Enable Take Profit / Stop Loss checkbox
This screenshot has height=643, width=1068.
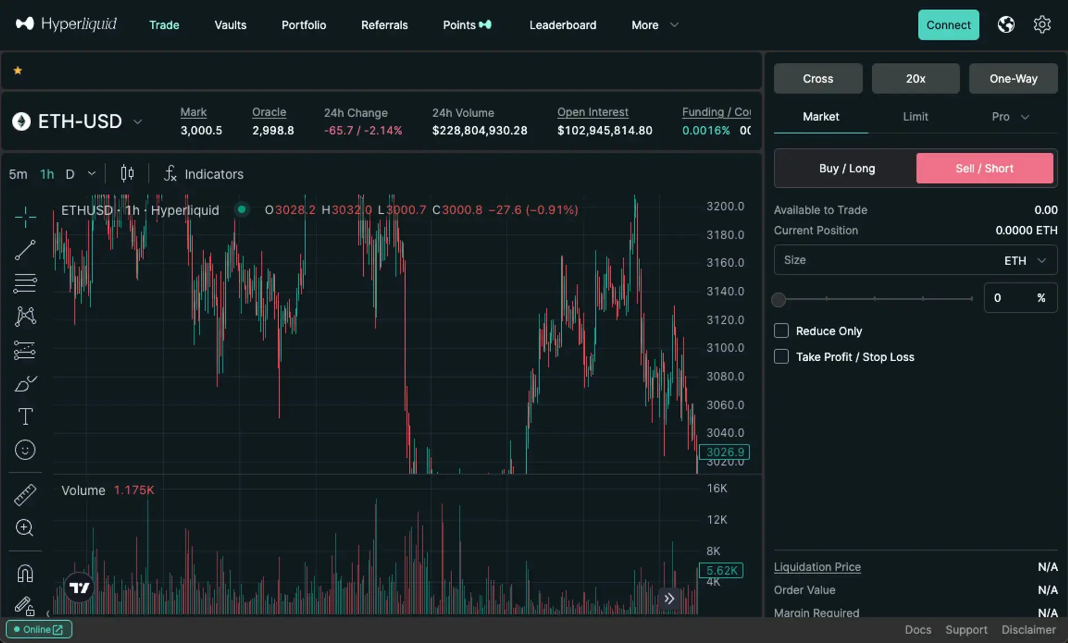(x=781, y=357)
